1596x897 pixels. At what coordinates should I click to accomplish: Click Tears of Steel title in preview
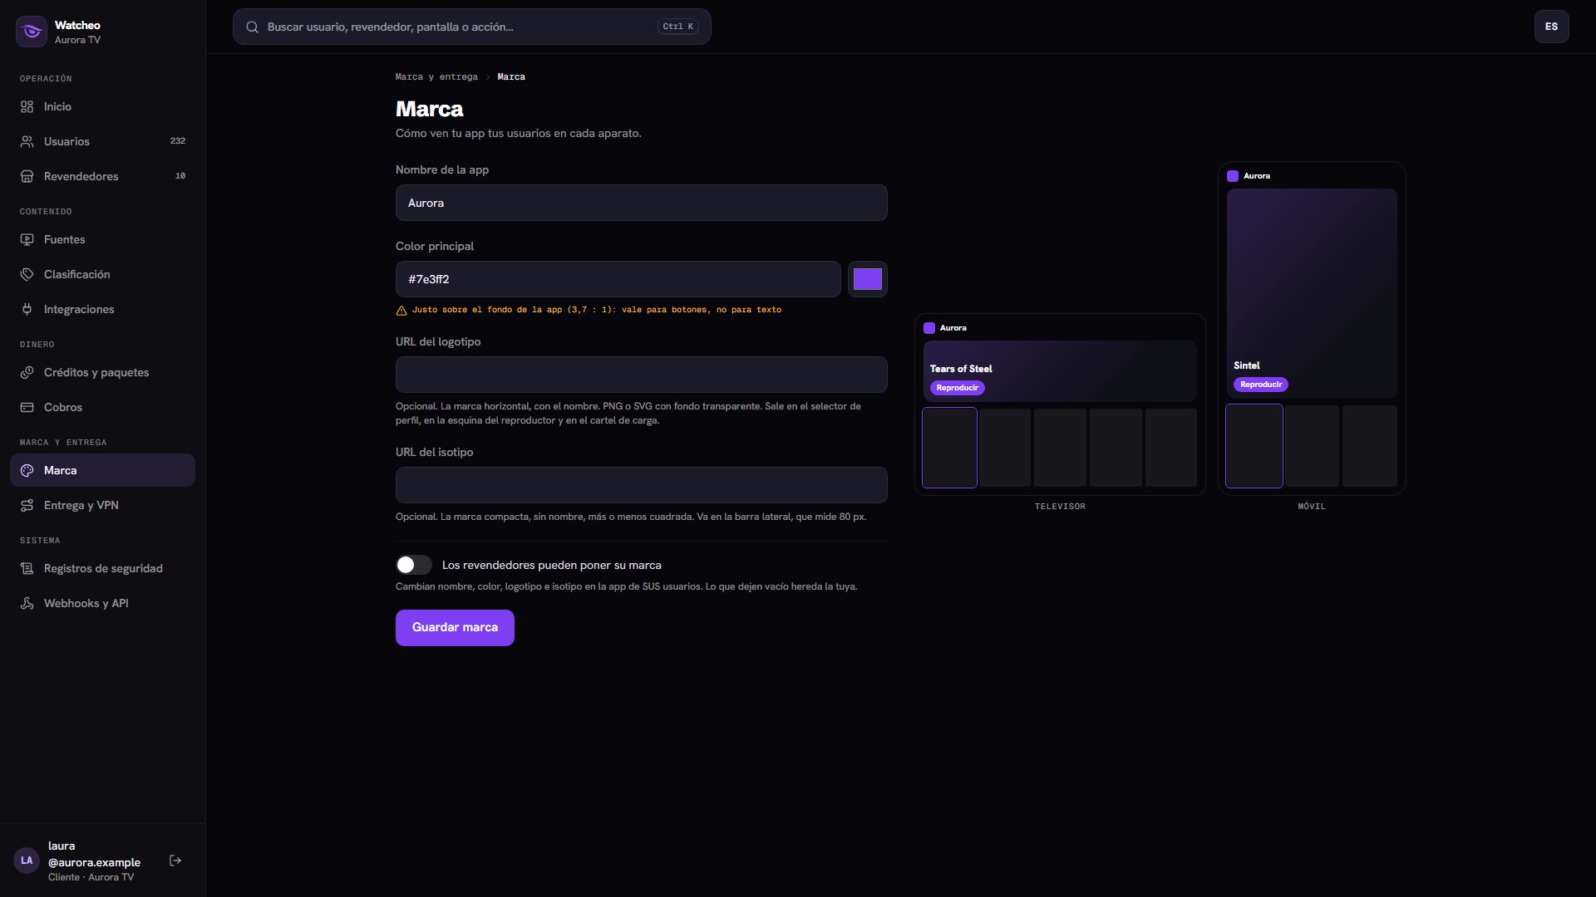pyautogui.click(x=961, y=369)
